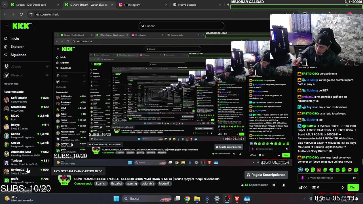The image size is (363, 204).
Task: Select the Medellín tag
Action: [x=164, y=184]
